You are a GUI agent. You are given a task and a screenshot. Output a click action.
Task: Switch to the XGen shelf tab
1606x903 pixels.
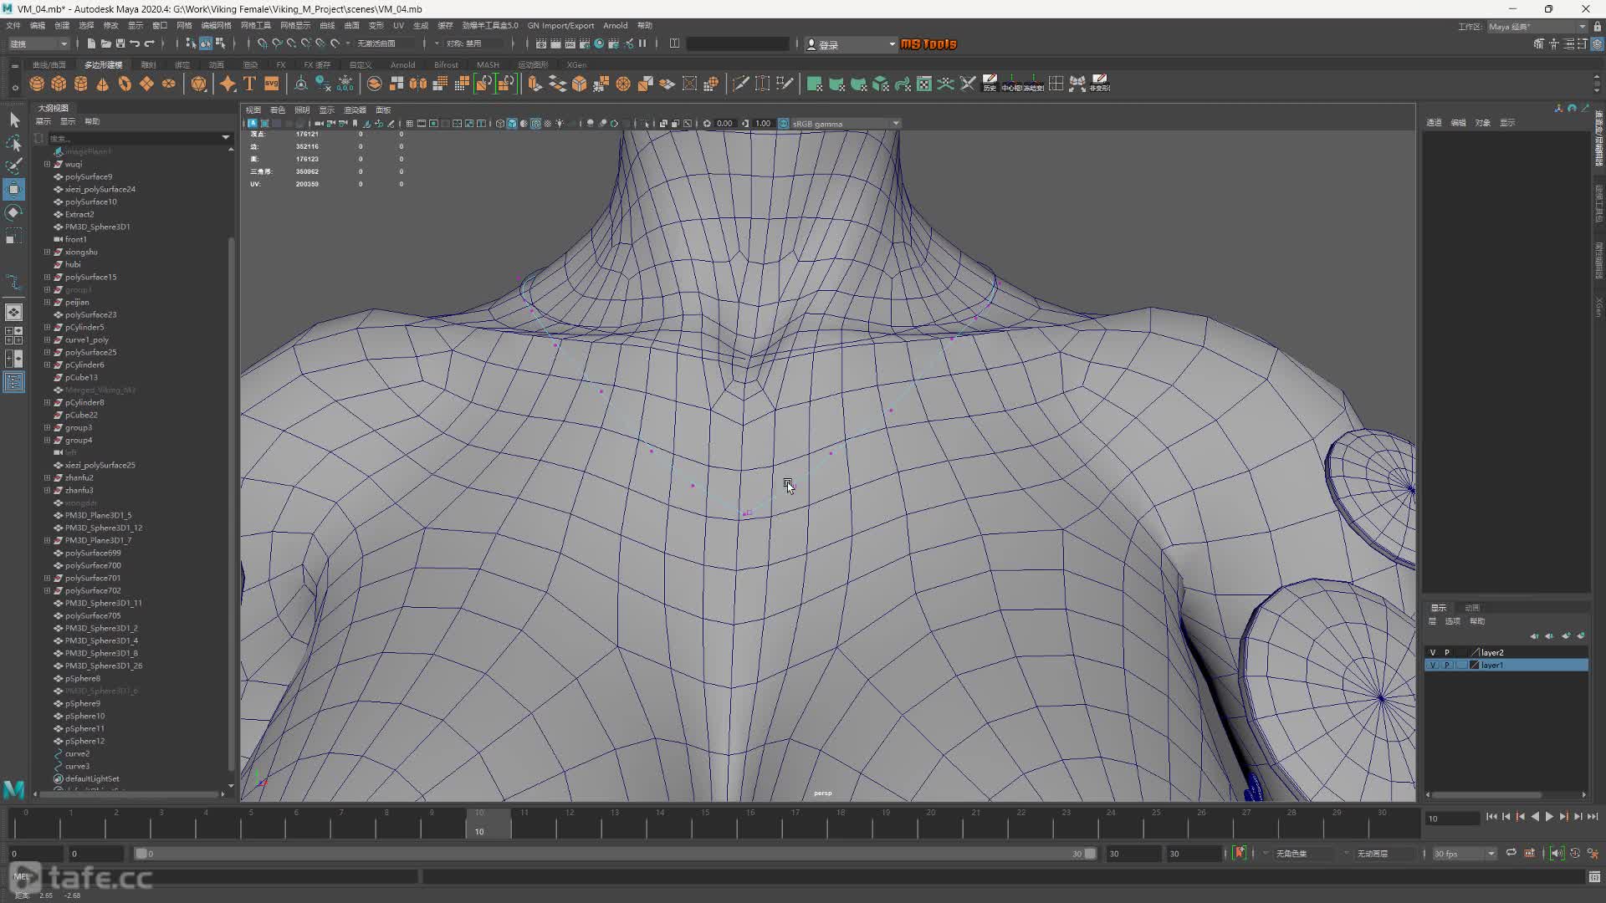pos(576,64)
